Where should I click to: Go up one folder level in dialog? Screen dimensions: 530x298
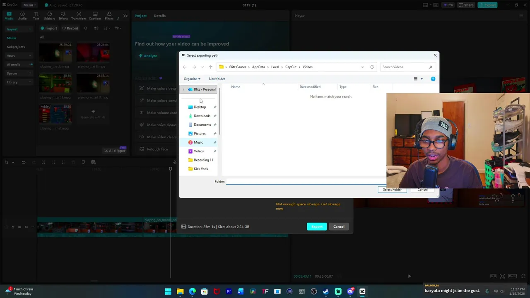(210, 67)
